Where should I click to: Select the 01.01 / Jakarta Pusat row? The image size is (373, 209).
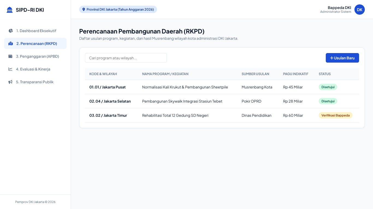222,87
